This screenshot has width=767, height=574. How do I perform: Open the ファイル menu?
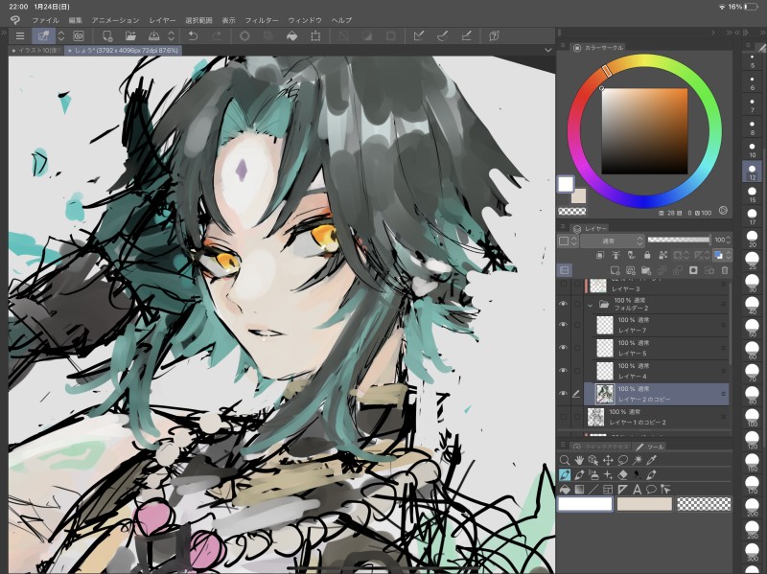tap(45, 20)
